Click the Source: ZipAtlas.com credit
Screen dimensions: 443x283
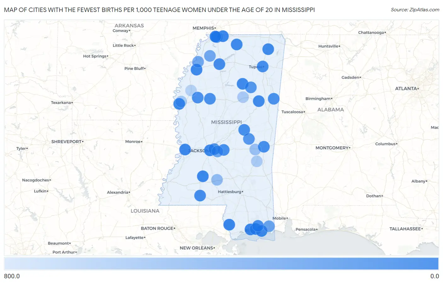click(415, 10)
